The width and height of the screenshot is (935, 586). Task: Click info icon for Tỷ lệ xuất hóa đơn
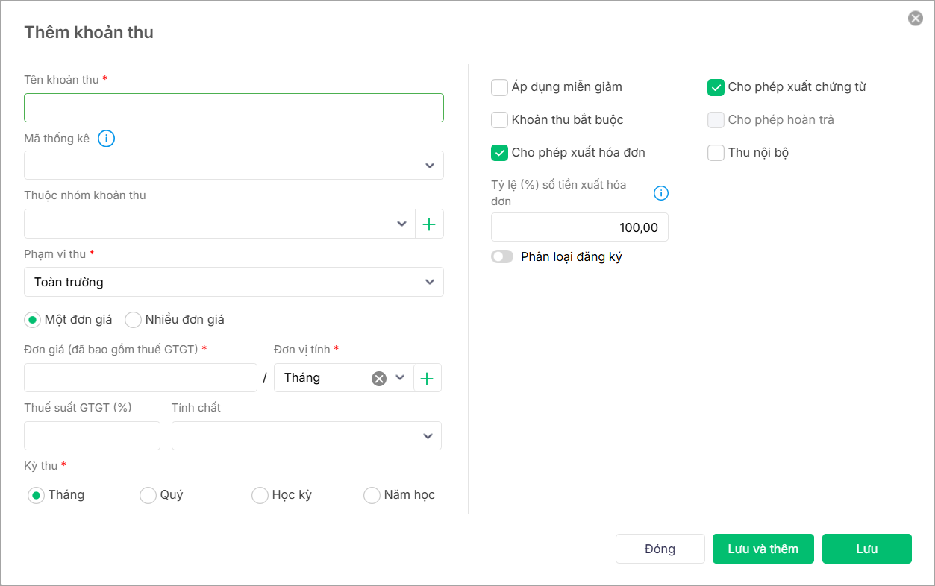[661, 193]
